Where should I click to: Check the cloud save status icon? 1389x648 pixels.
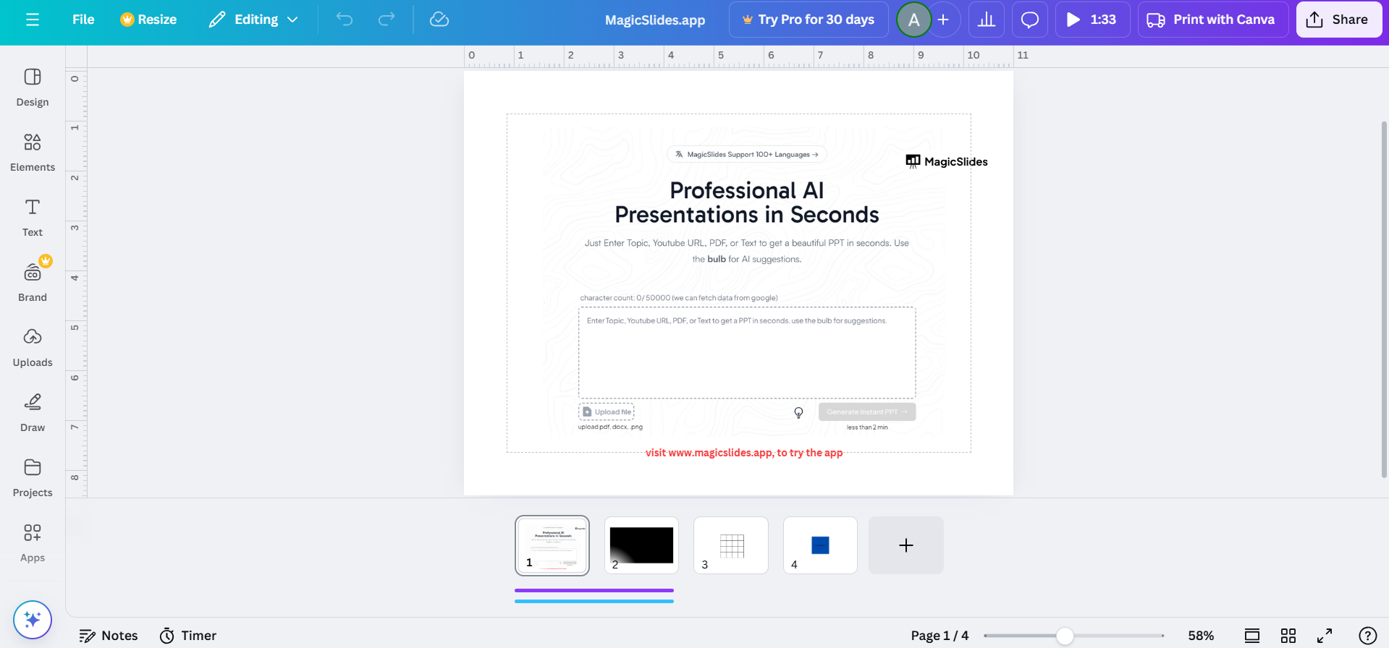coord(439,20)
